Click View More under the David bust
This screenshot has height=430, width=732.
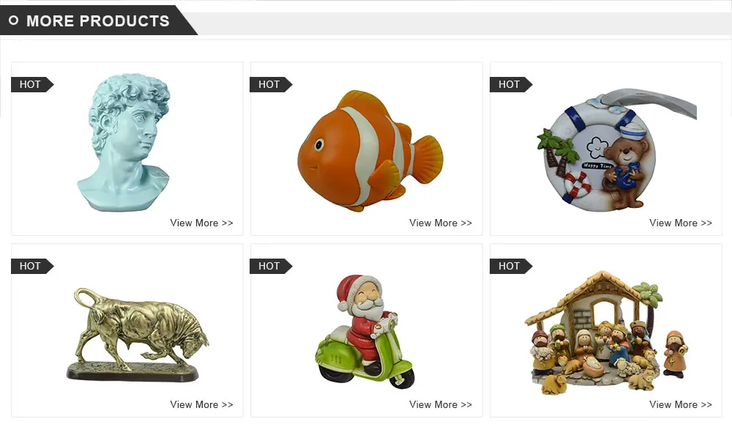coord(201,223)
